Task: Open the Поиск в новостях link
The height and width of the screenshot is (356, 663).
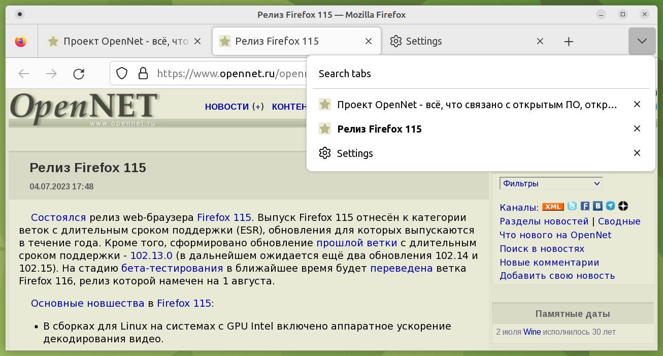Action: (x=542, y=249)
